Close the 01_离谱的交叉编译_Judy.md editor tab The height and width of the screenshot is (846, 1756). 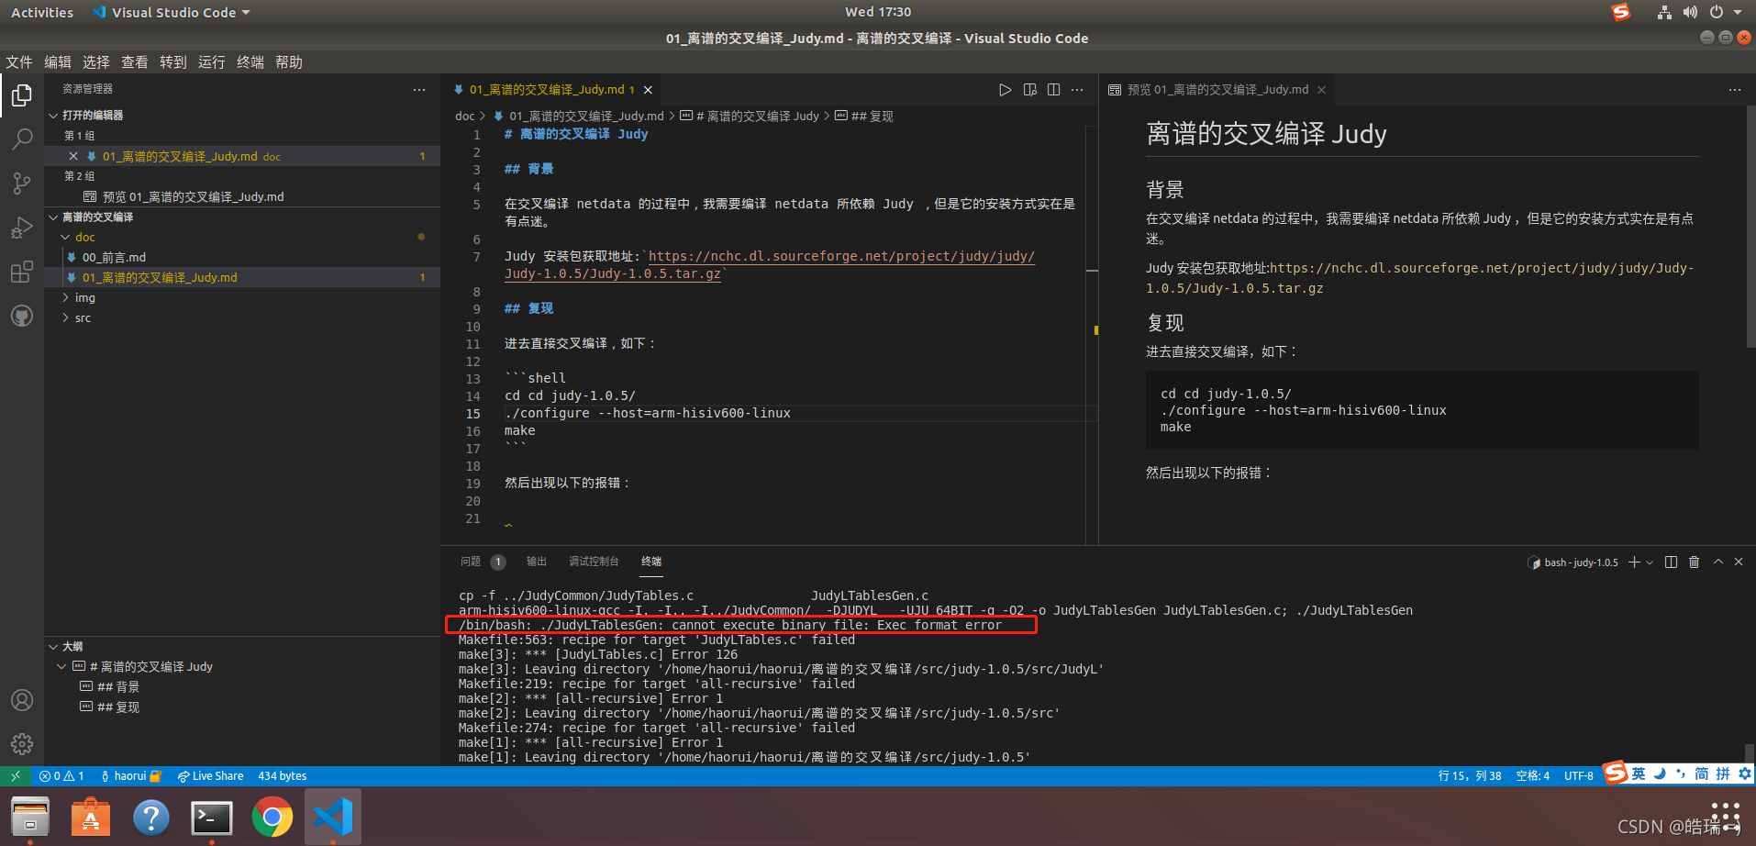[648, 90]
